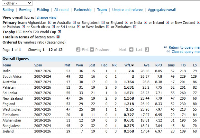The height and width of the screenshot is (138, 200).
Task: Remove the West Indies team filter
Action: coord(108,26)
